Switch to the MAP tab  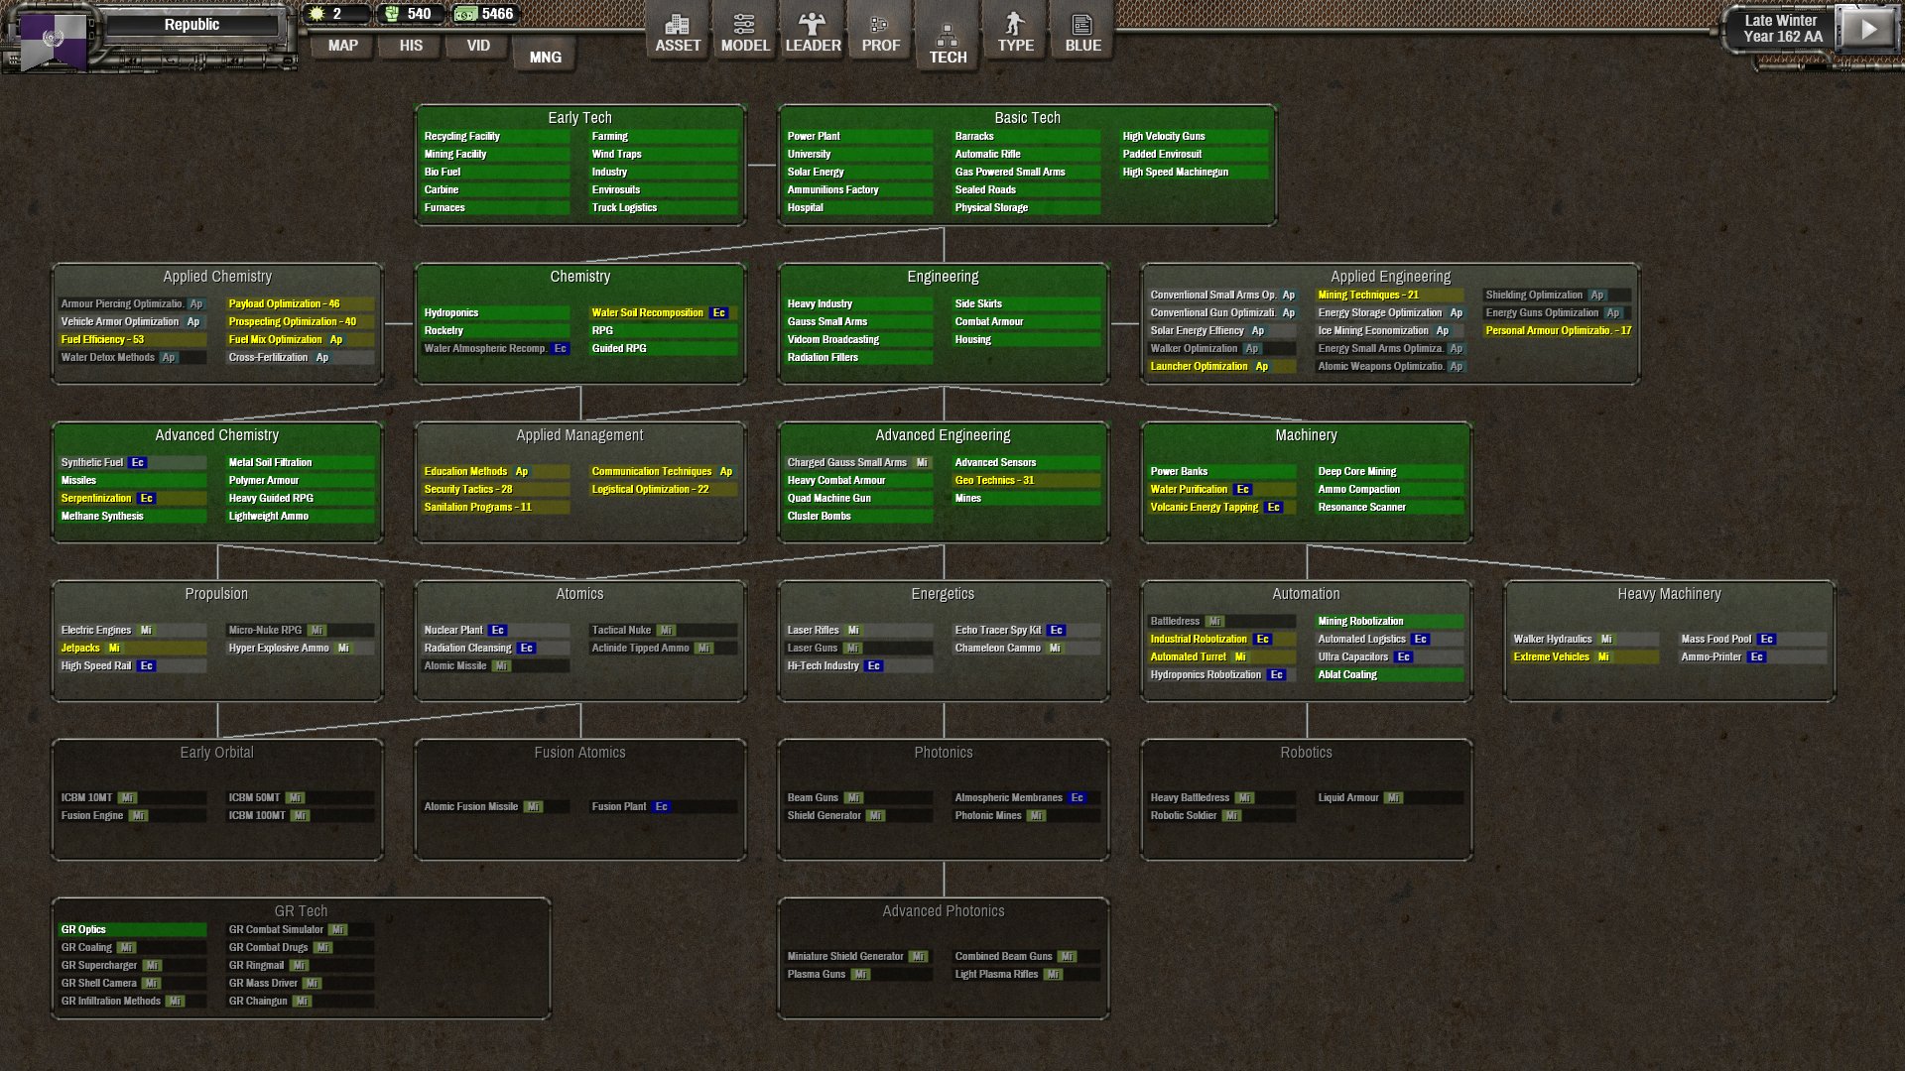(342, 46)
